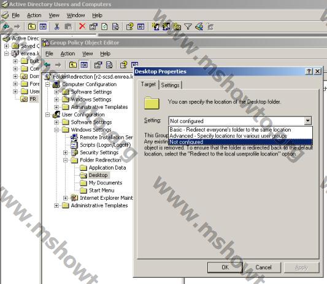The image size is (327, 284).
Task: Click Show/Hide console tree icon in Active Directory toolbar
Action: [43, 26]
